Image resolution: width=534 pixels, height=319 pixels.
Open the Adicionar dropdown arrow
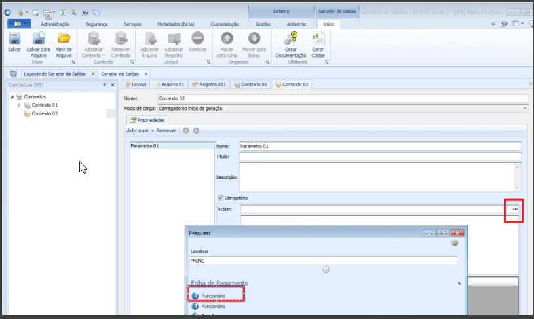[153, 131]
